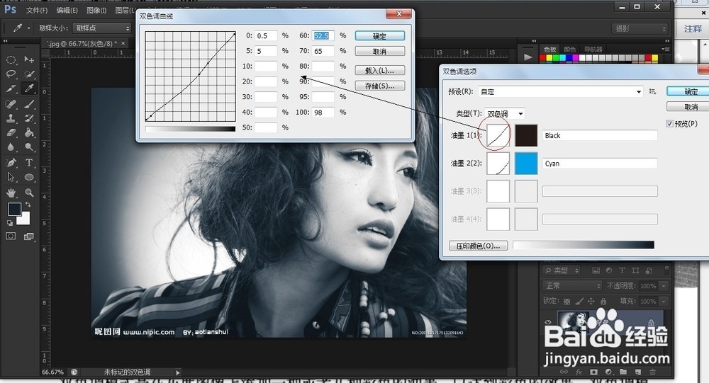Screen dimensions: 709x383
Task: Toggle lock image pixels brush icon
Action: point(579,302)
